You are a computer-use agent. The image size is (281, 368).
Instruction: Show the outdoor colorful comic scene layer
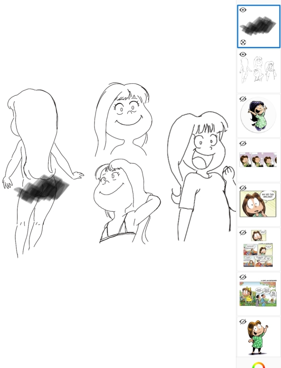pos(243,277)
